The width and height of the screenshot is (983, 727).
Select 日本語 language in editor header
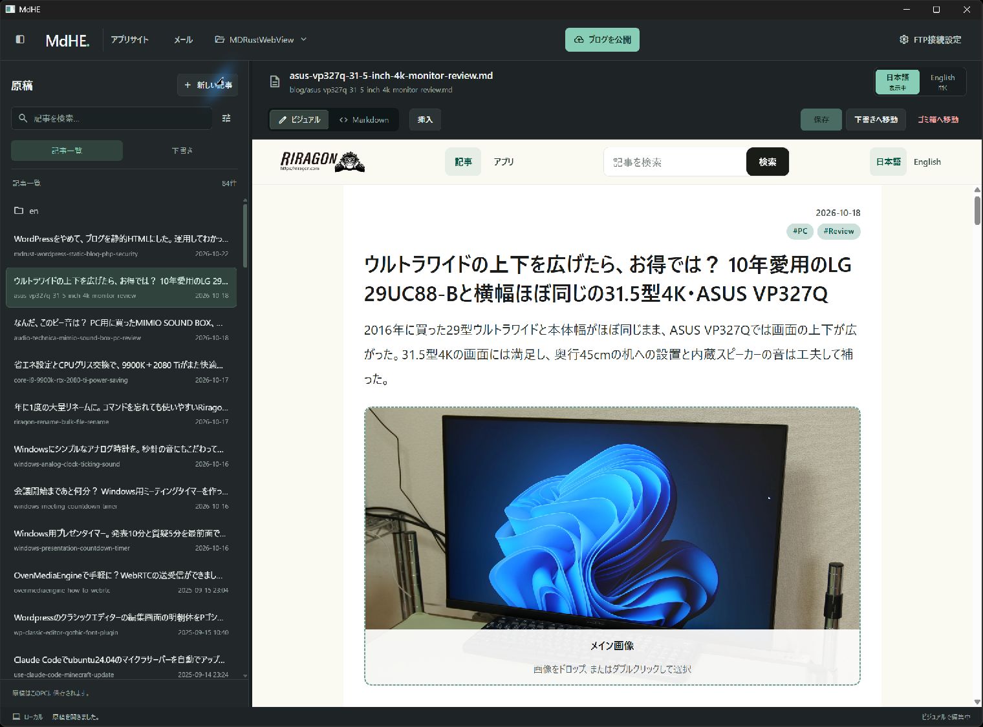(x=898, y=82)
